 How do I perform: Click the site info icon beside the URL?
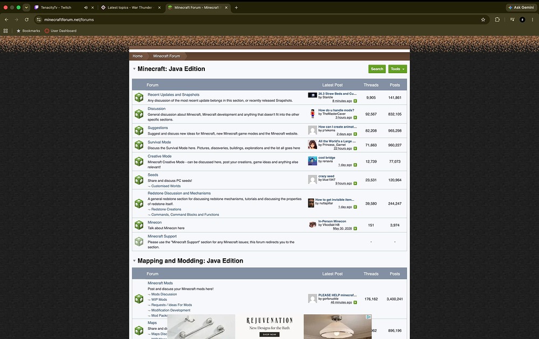point(38,19)
